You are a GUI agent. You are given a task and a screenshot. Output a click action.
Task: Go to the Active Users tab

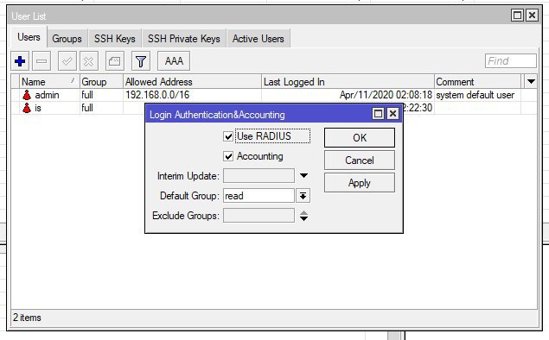coord(258,39)
